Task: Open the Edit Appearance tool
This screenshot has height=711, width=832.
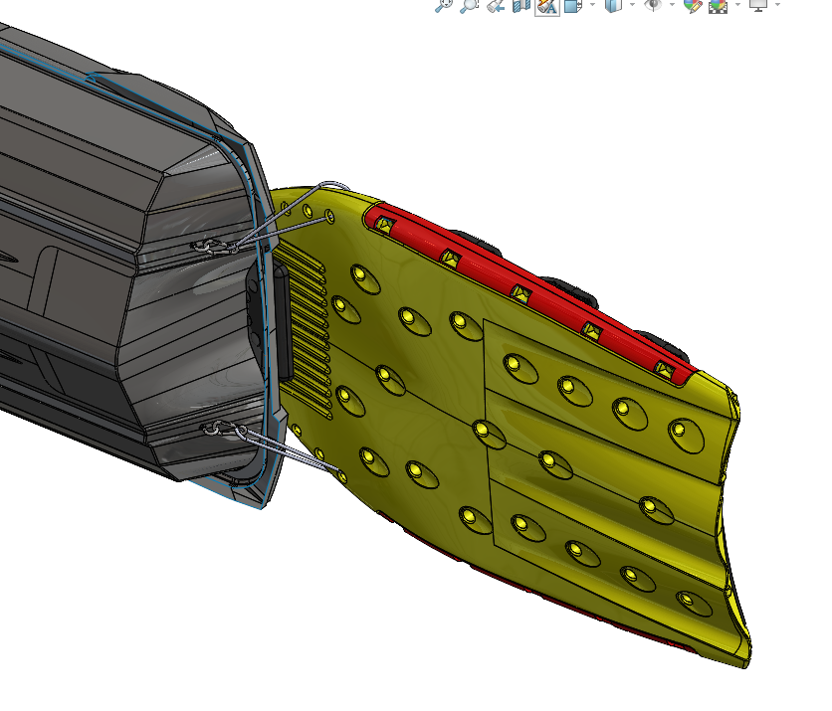Action: tap(693, 5)
